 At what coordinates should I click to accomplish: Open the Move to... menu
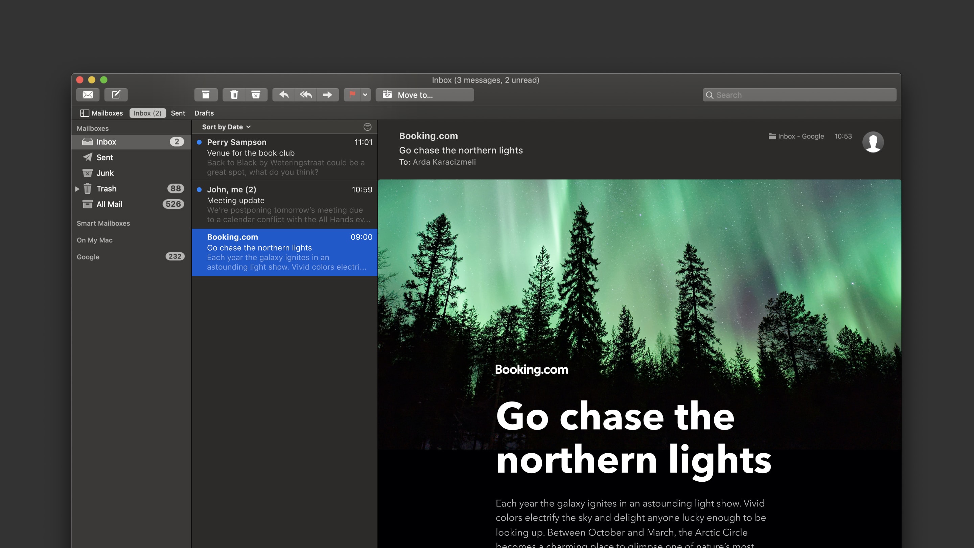(x=425, y=95)
